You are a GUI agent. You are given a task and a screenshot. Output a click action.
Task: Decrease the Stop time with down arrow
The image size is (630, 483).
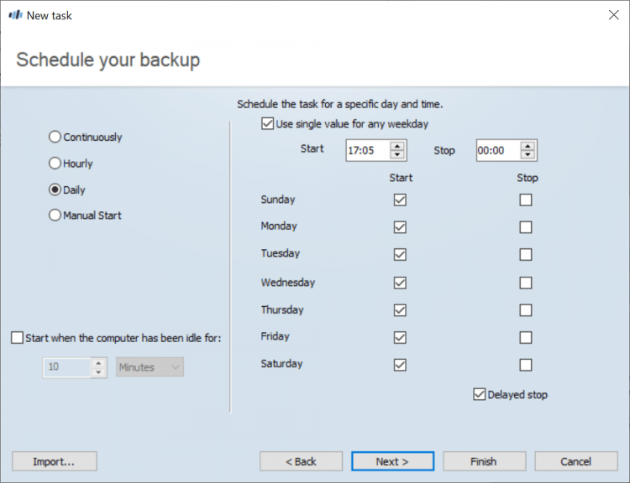(528, 155)
